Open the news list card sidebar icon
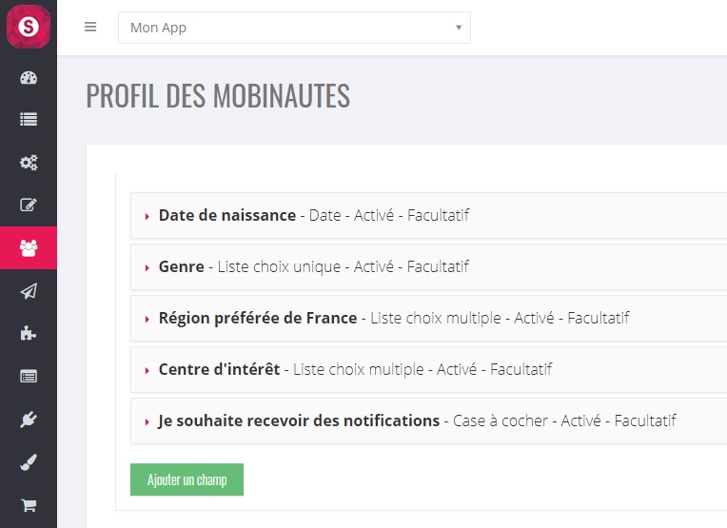Image resolution: width=727 pixels, height=528 pixels. (29, 377)
